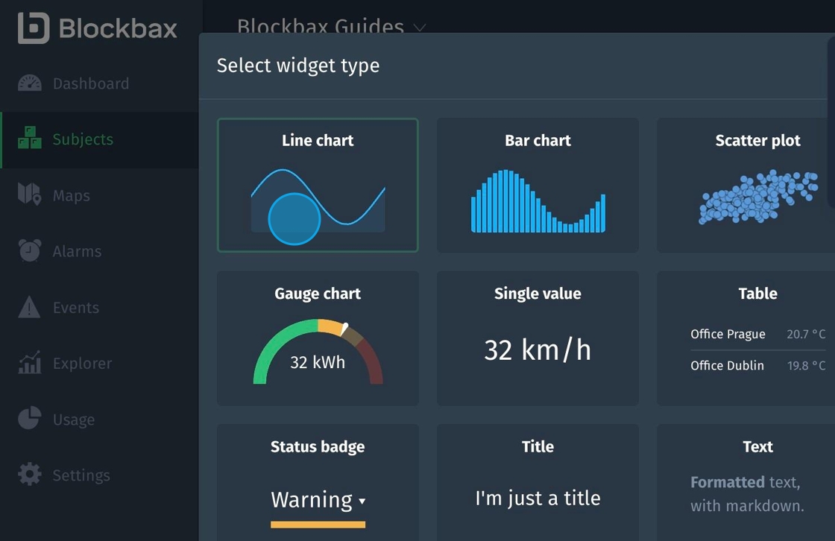Select the Line chart widget card

[x=318, y=186]
